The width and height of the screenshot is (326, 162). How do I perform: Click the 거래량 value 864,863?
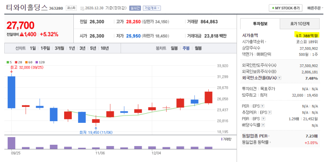click(x=209, y=22)
